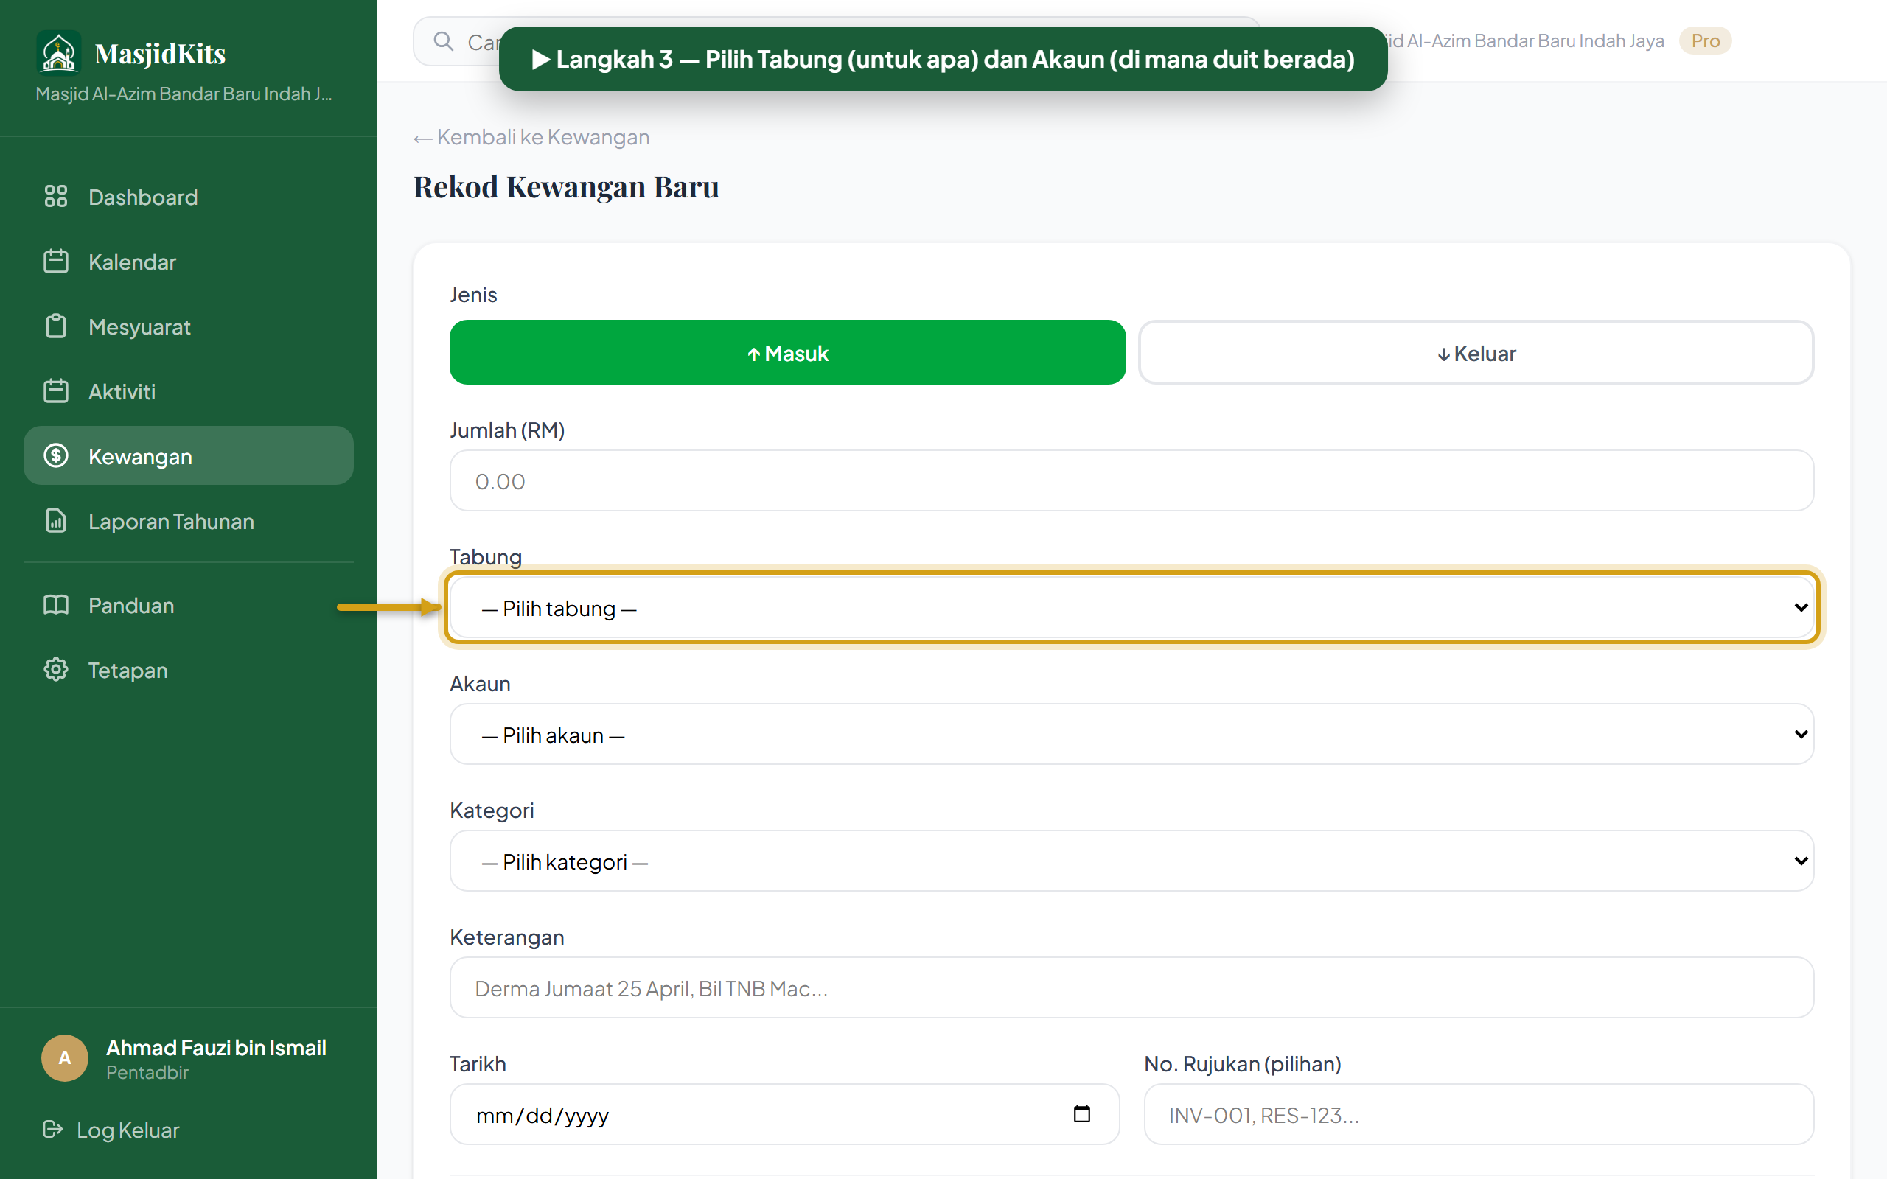
Task: Click the sidebar mosque name under MasjidKits
Action: [x=184, y=94]
